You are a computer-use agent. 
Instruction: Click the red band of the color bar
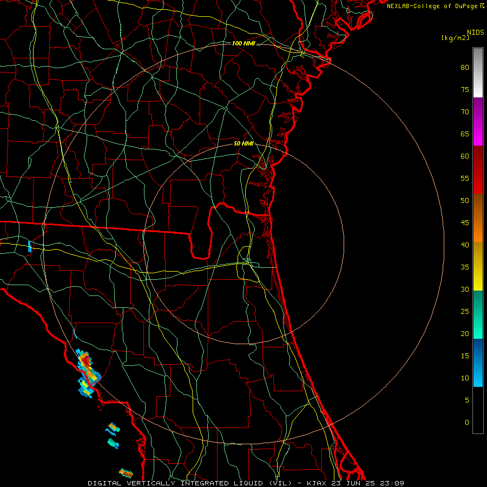[478, 169]
